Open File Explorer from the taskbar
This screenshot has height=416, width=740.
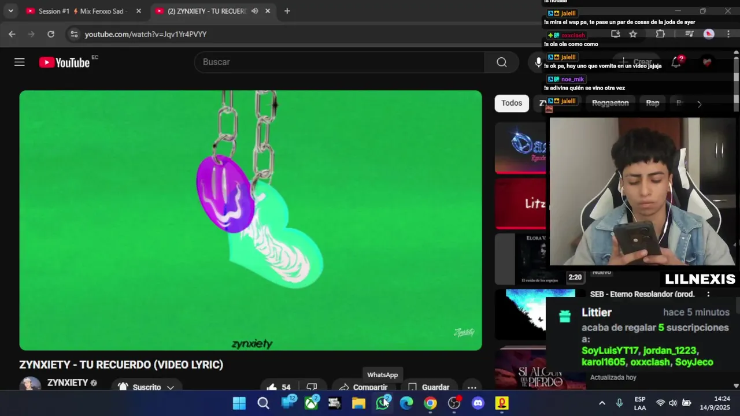coord(358,403)
